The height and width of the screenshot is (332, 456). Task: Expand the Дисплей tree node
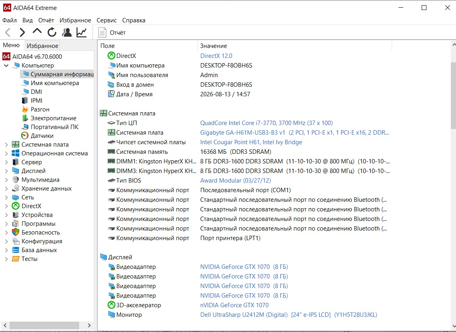tap(6, 171)
